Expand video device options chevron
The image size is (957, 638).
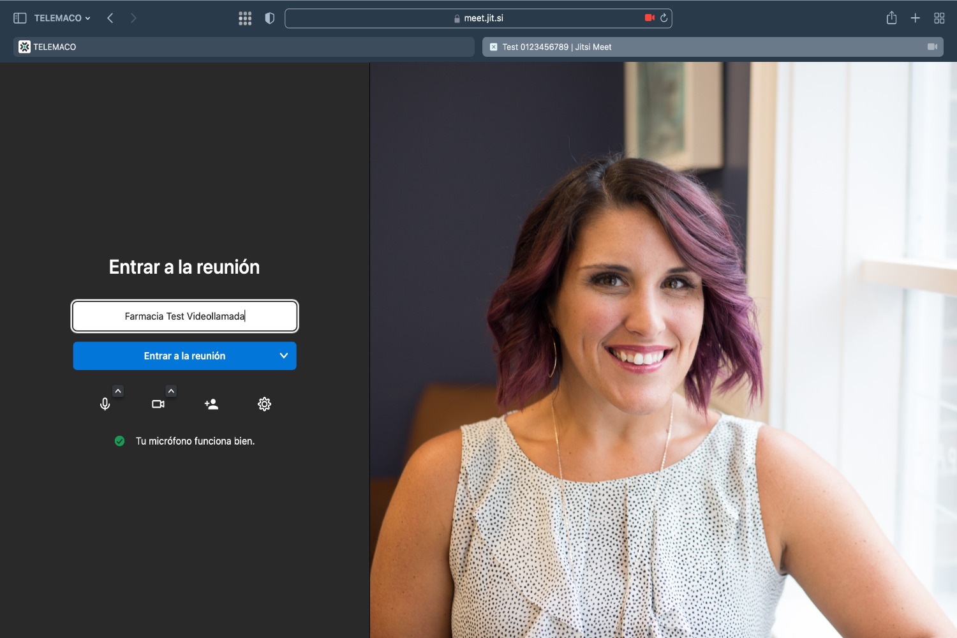(x=171, y=391)
